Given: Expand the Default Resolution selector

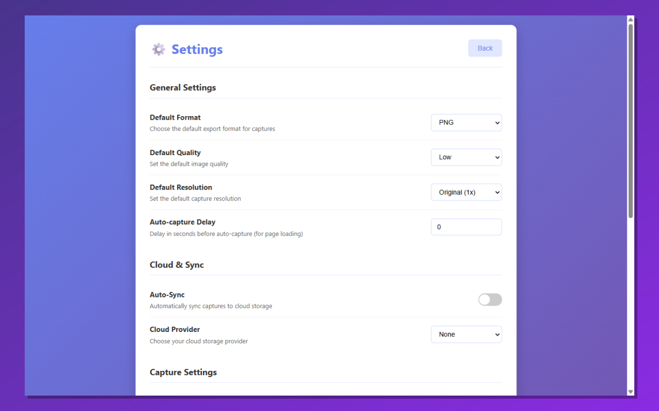Looking at the screenshot, I should click(x=466, y=192).
